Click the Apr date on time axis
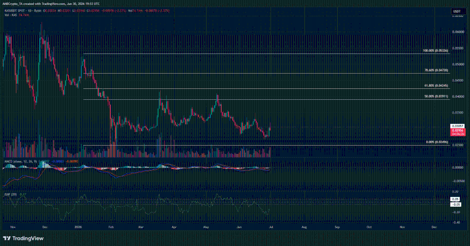This screenshot has width=470, height=246. click(174, 227)
